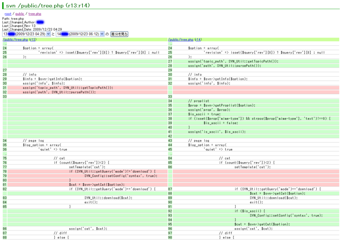Click the $is_ascii = false; line
The image size is (342, 240).
pos(221,123)
